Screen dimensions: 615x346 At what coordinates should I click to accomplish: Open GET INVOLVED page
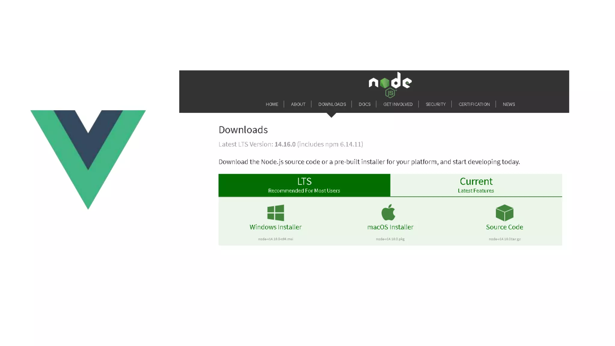click(398, 104)
